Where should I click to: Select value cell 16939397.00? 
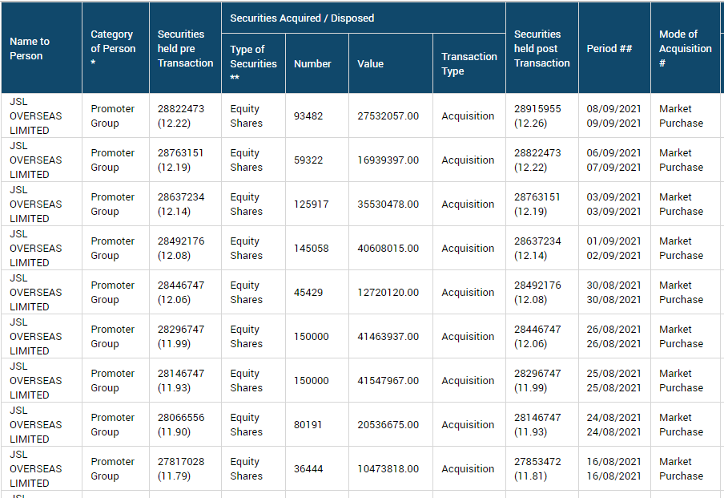391,160
